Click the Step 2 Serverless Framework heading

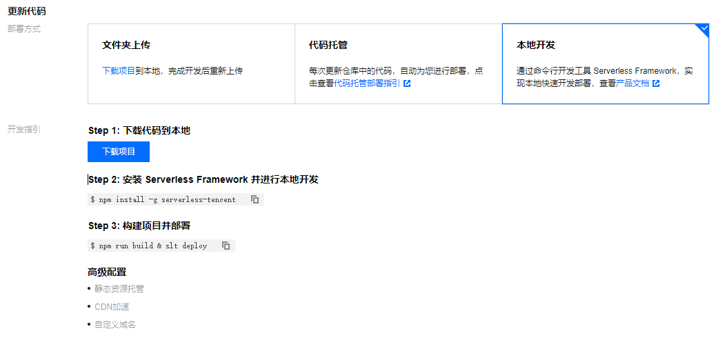click(x=203, y=179)
